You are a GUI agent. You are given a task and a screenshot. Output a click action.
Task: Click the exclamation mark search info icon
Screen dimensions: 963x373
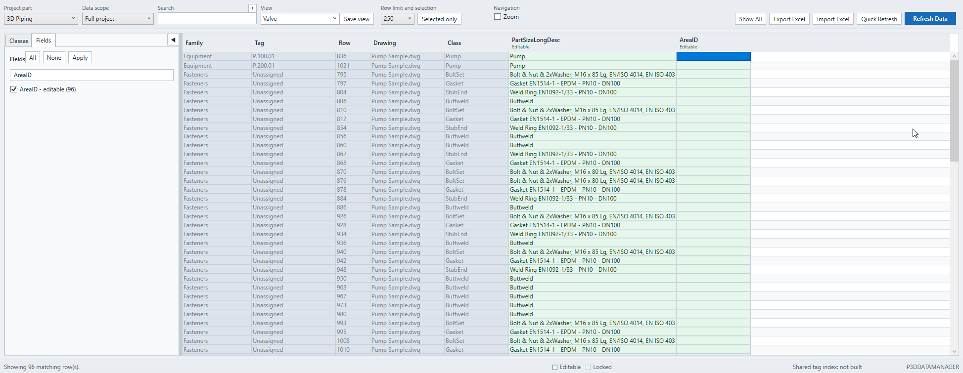(x=253, y=8)
